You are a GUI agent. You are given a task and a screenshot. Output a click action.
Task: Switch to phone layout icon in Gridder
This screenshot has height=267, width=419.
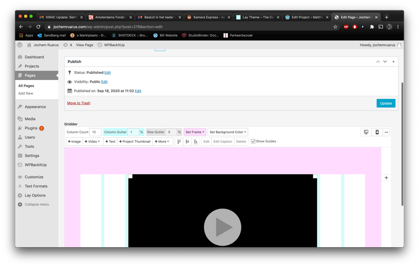(377, 132)
